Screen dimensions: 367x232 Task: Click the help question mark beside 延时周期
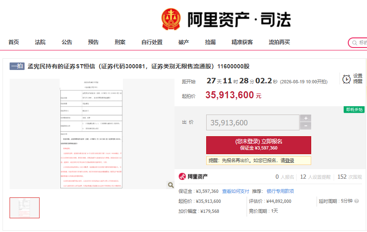click(357, 201)
